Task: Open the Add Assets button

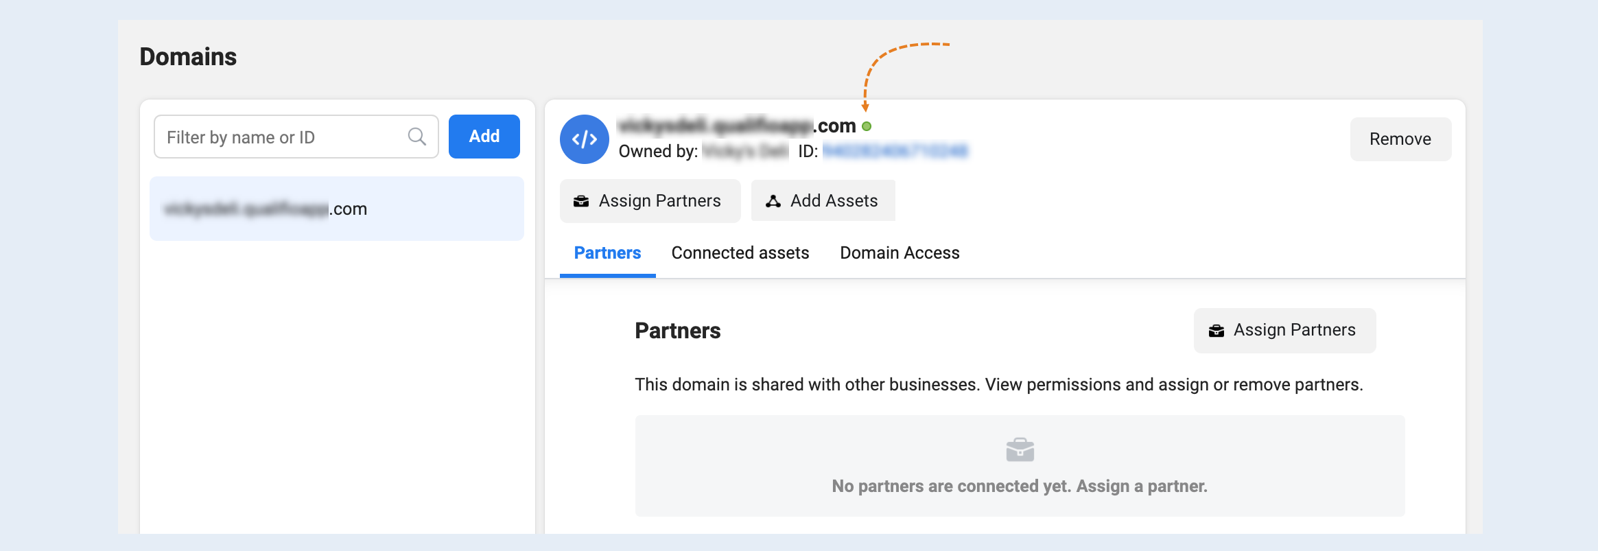Action: 823,201
